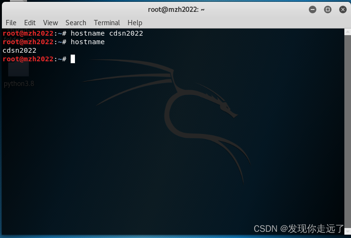Open the Search menu

[x=76, y=23]
